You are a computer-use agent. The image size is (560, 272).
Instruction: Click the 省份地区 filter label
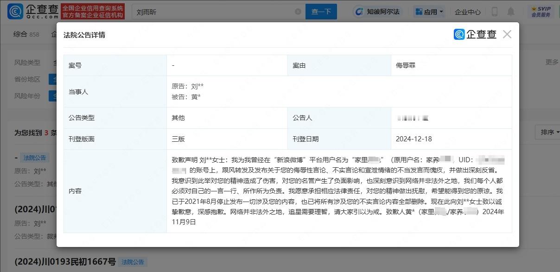tap(27, 79)
